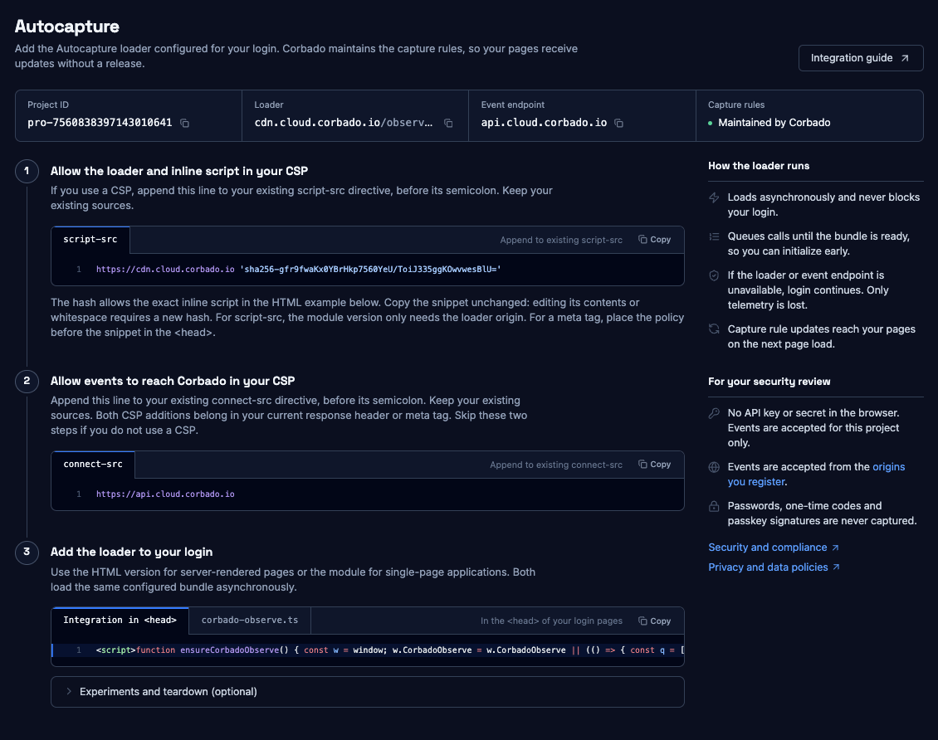Viewport: 938px width, 740px height.
Task: Click the refresh icon beside Capture rule updates
Action: click(714, 329)
